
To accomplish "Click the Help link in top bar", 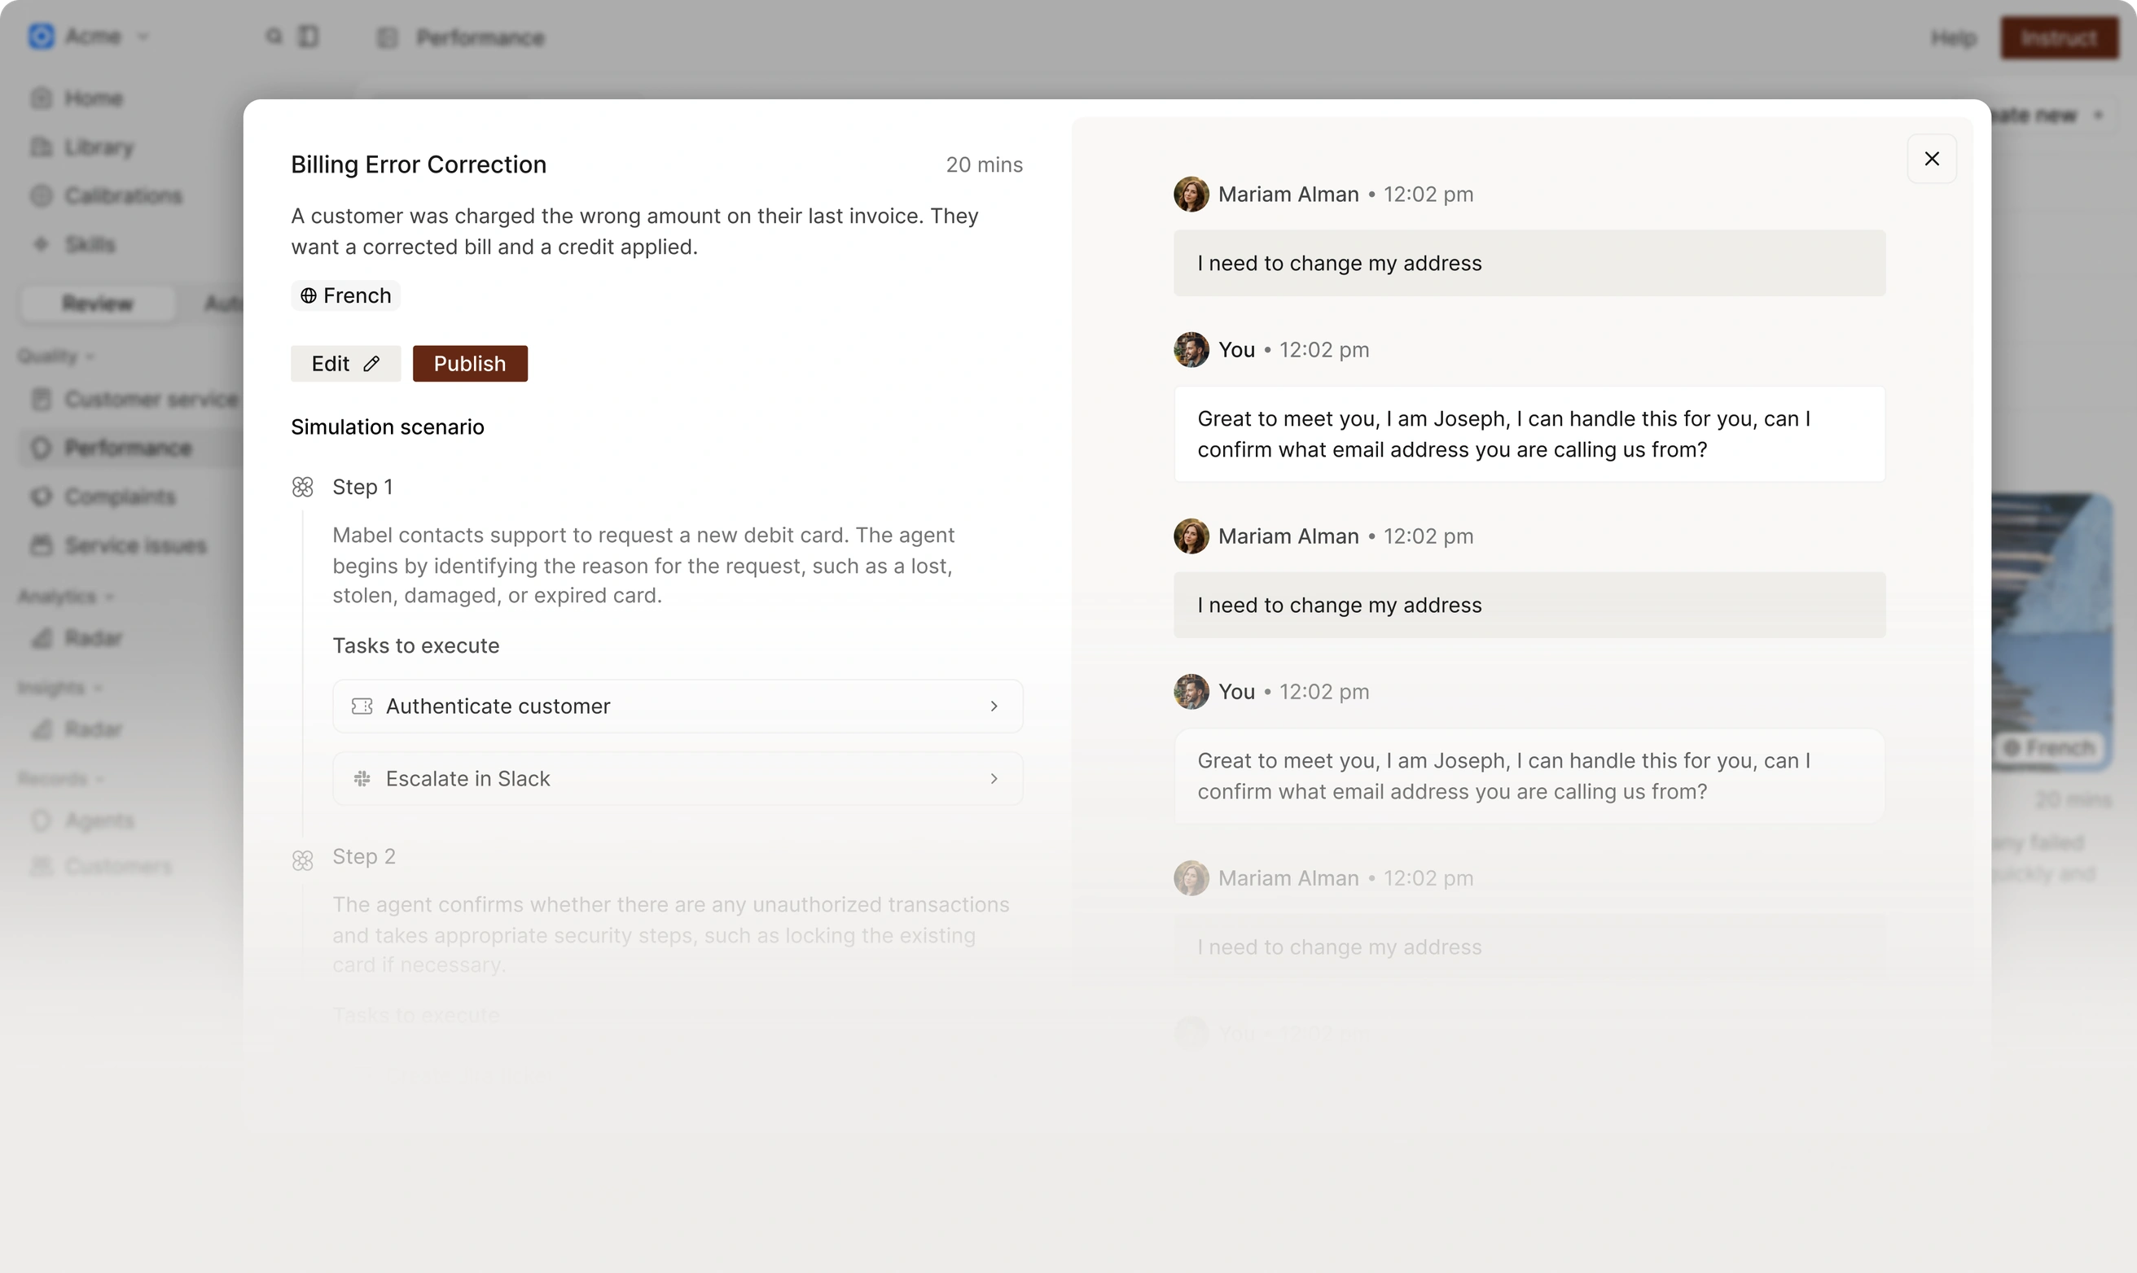I will coord(1953,37).
